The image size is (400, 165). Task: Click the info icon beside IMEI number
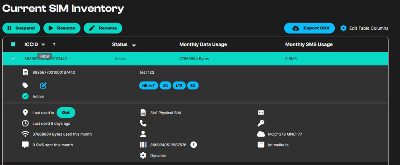click(x=193, y=145)
